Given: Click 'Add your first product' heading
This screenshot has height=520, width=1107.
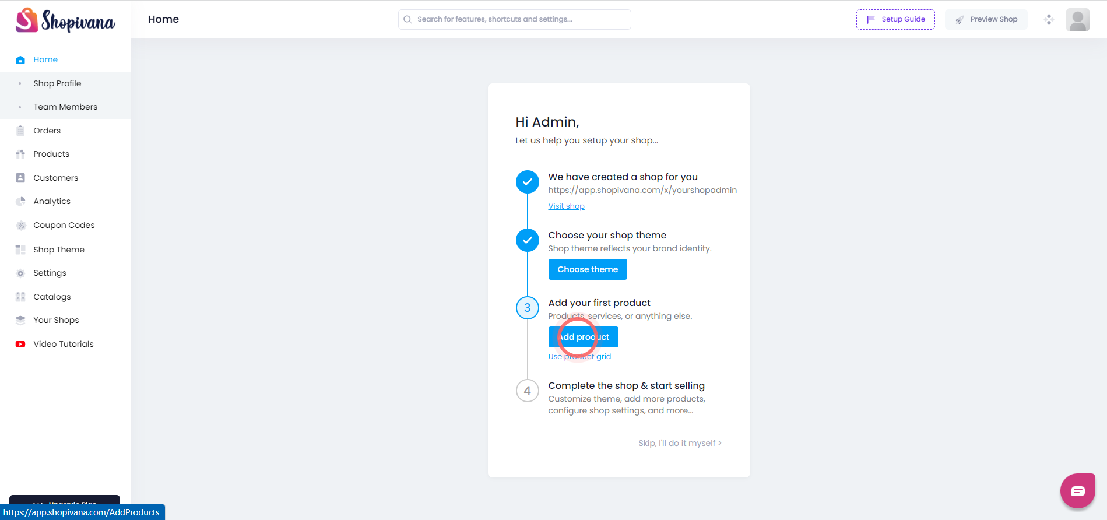Looking at the screenshot, I should click(599, 303).
